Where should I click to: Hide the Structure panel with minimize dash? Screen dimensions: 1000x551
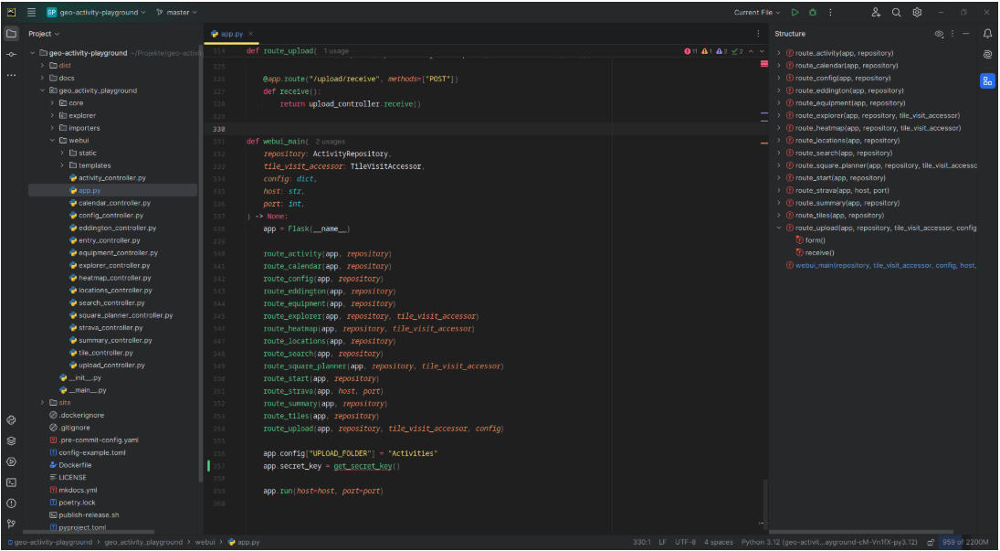(x=966, y=34)
